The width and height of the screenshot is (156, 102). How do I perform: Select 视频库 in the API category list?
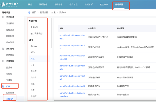coord(34,96)
